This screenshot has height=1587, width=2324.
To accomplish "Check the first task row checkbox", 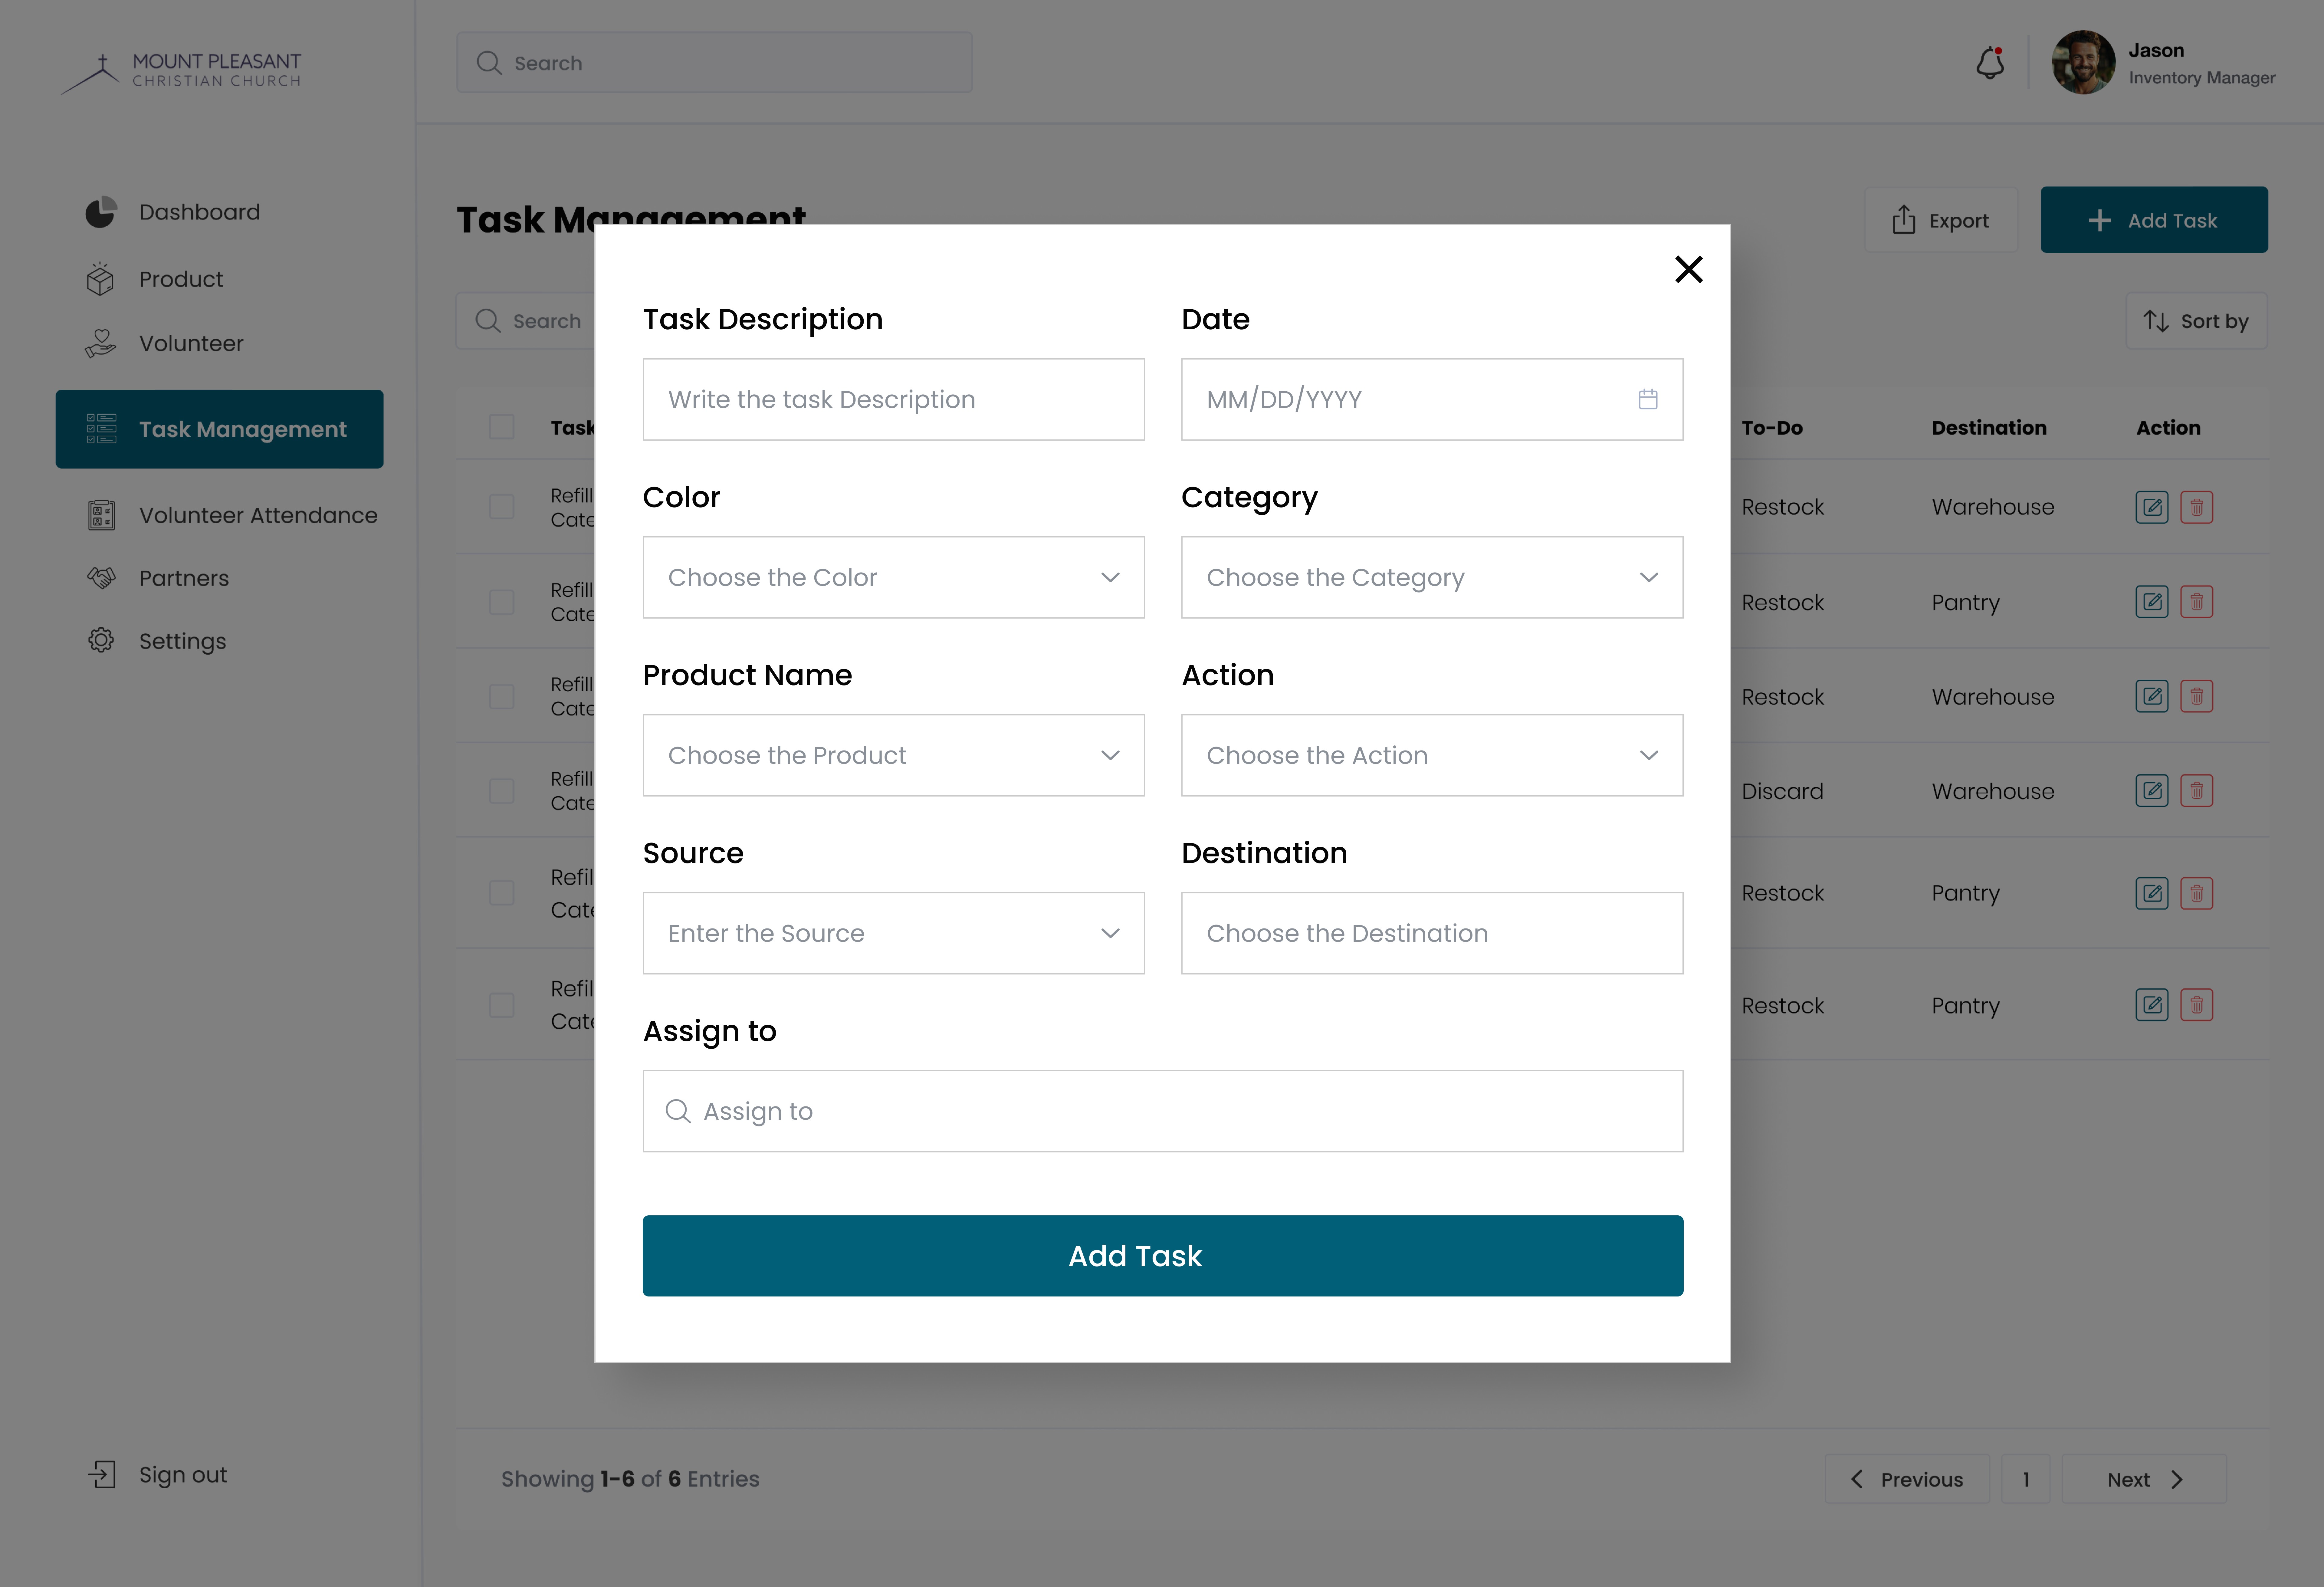I will [x=502, y=507].
